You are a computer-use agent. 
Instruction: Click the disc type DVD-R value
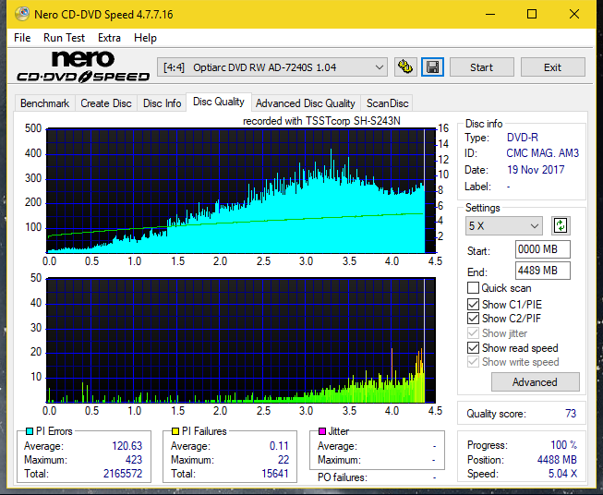tap(523, 138)
